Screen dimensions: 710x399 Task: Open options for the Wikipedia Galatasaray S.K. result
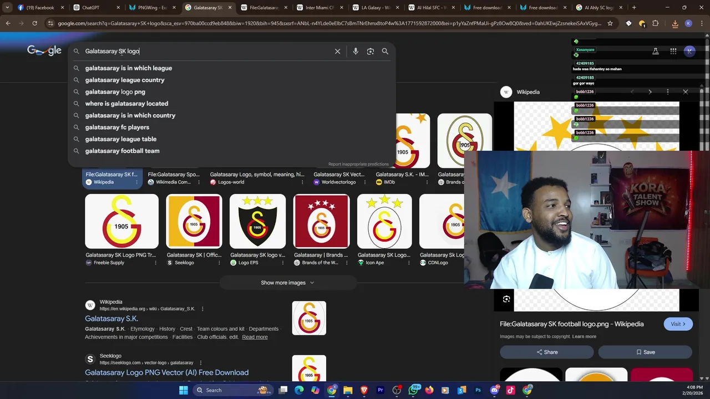click(x=202, y=309)
